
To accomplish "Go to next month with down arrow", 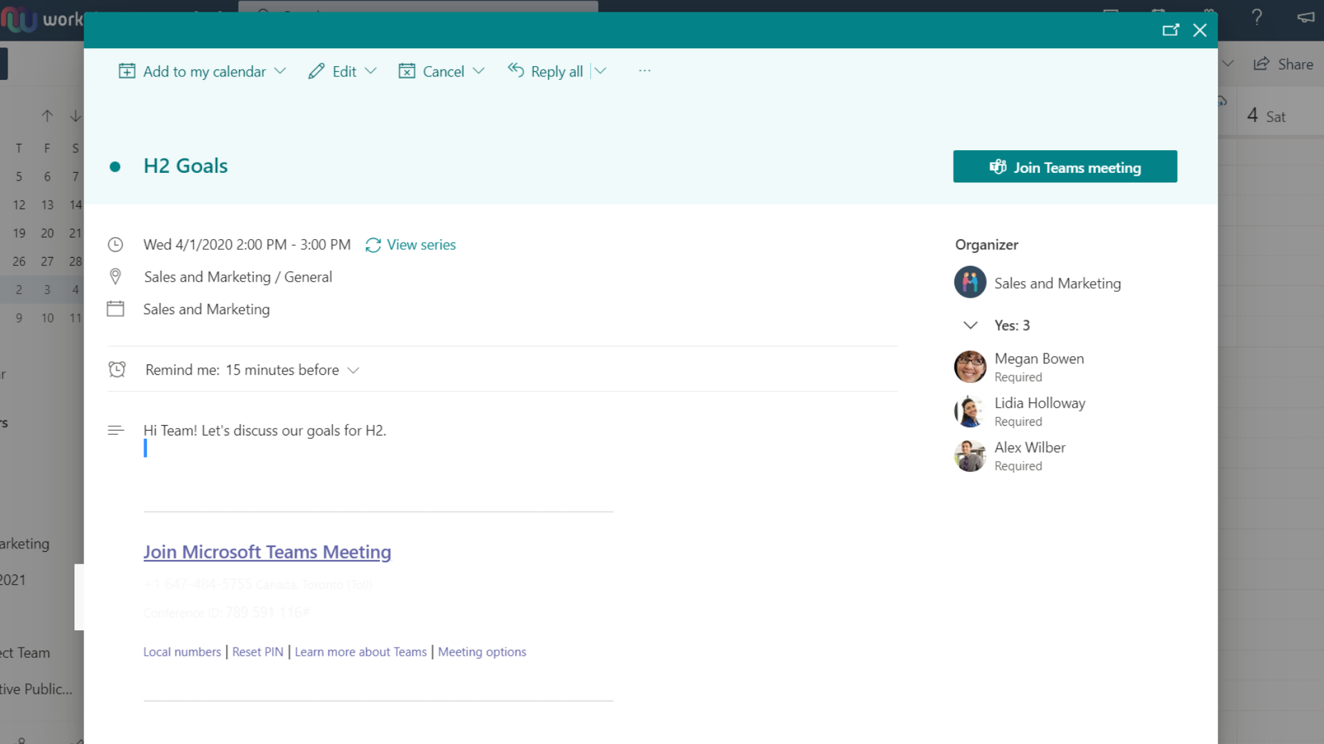I will [x=76, y=116].
